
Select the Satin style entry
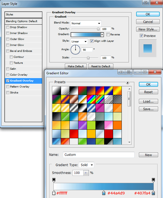(23, 69)
